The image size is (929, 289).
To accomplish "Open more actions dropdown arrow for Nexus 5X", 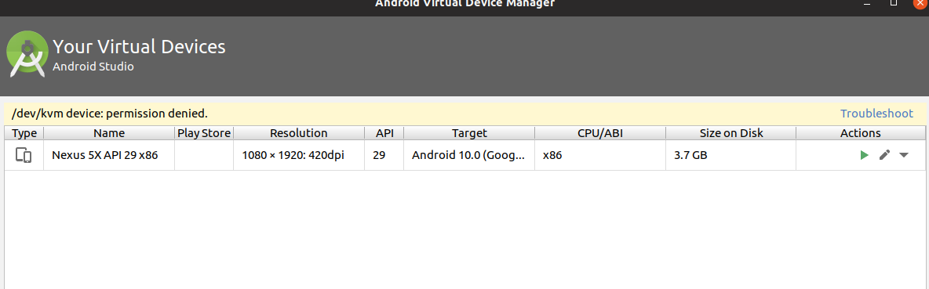I will 904,155.
